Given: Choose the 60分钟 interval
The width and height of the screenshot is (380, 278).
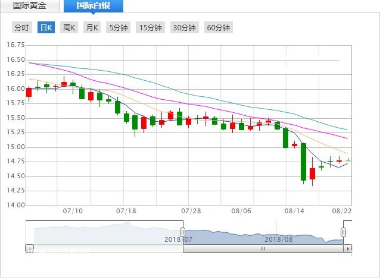Looking at the screenshot, I should (218, 27).
